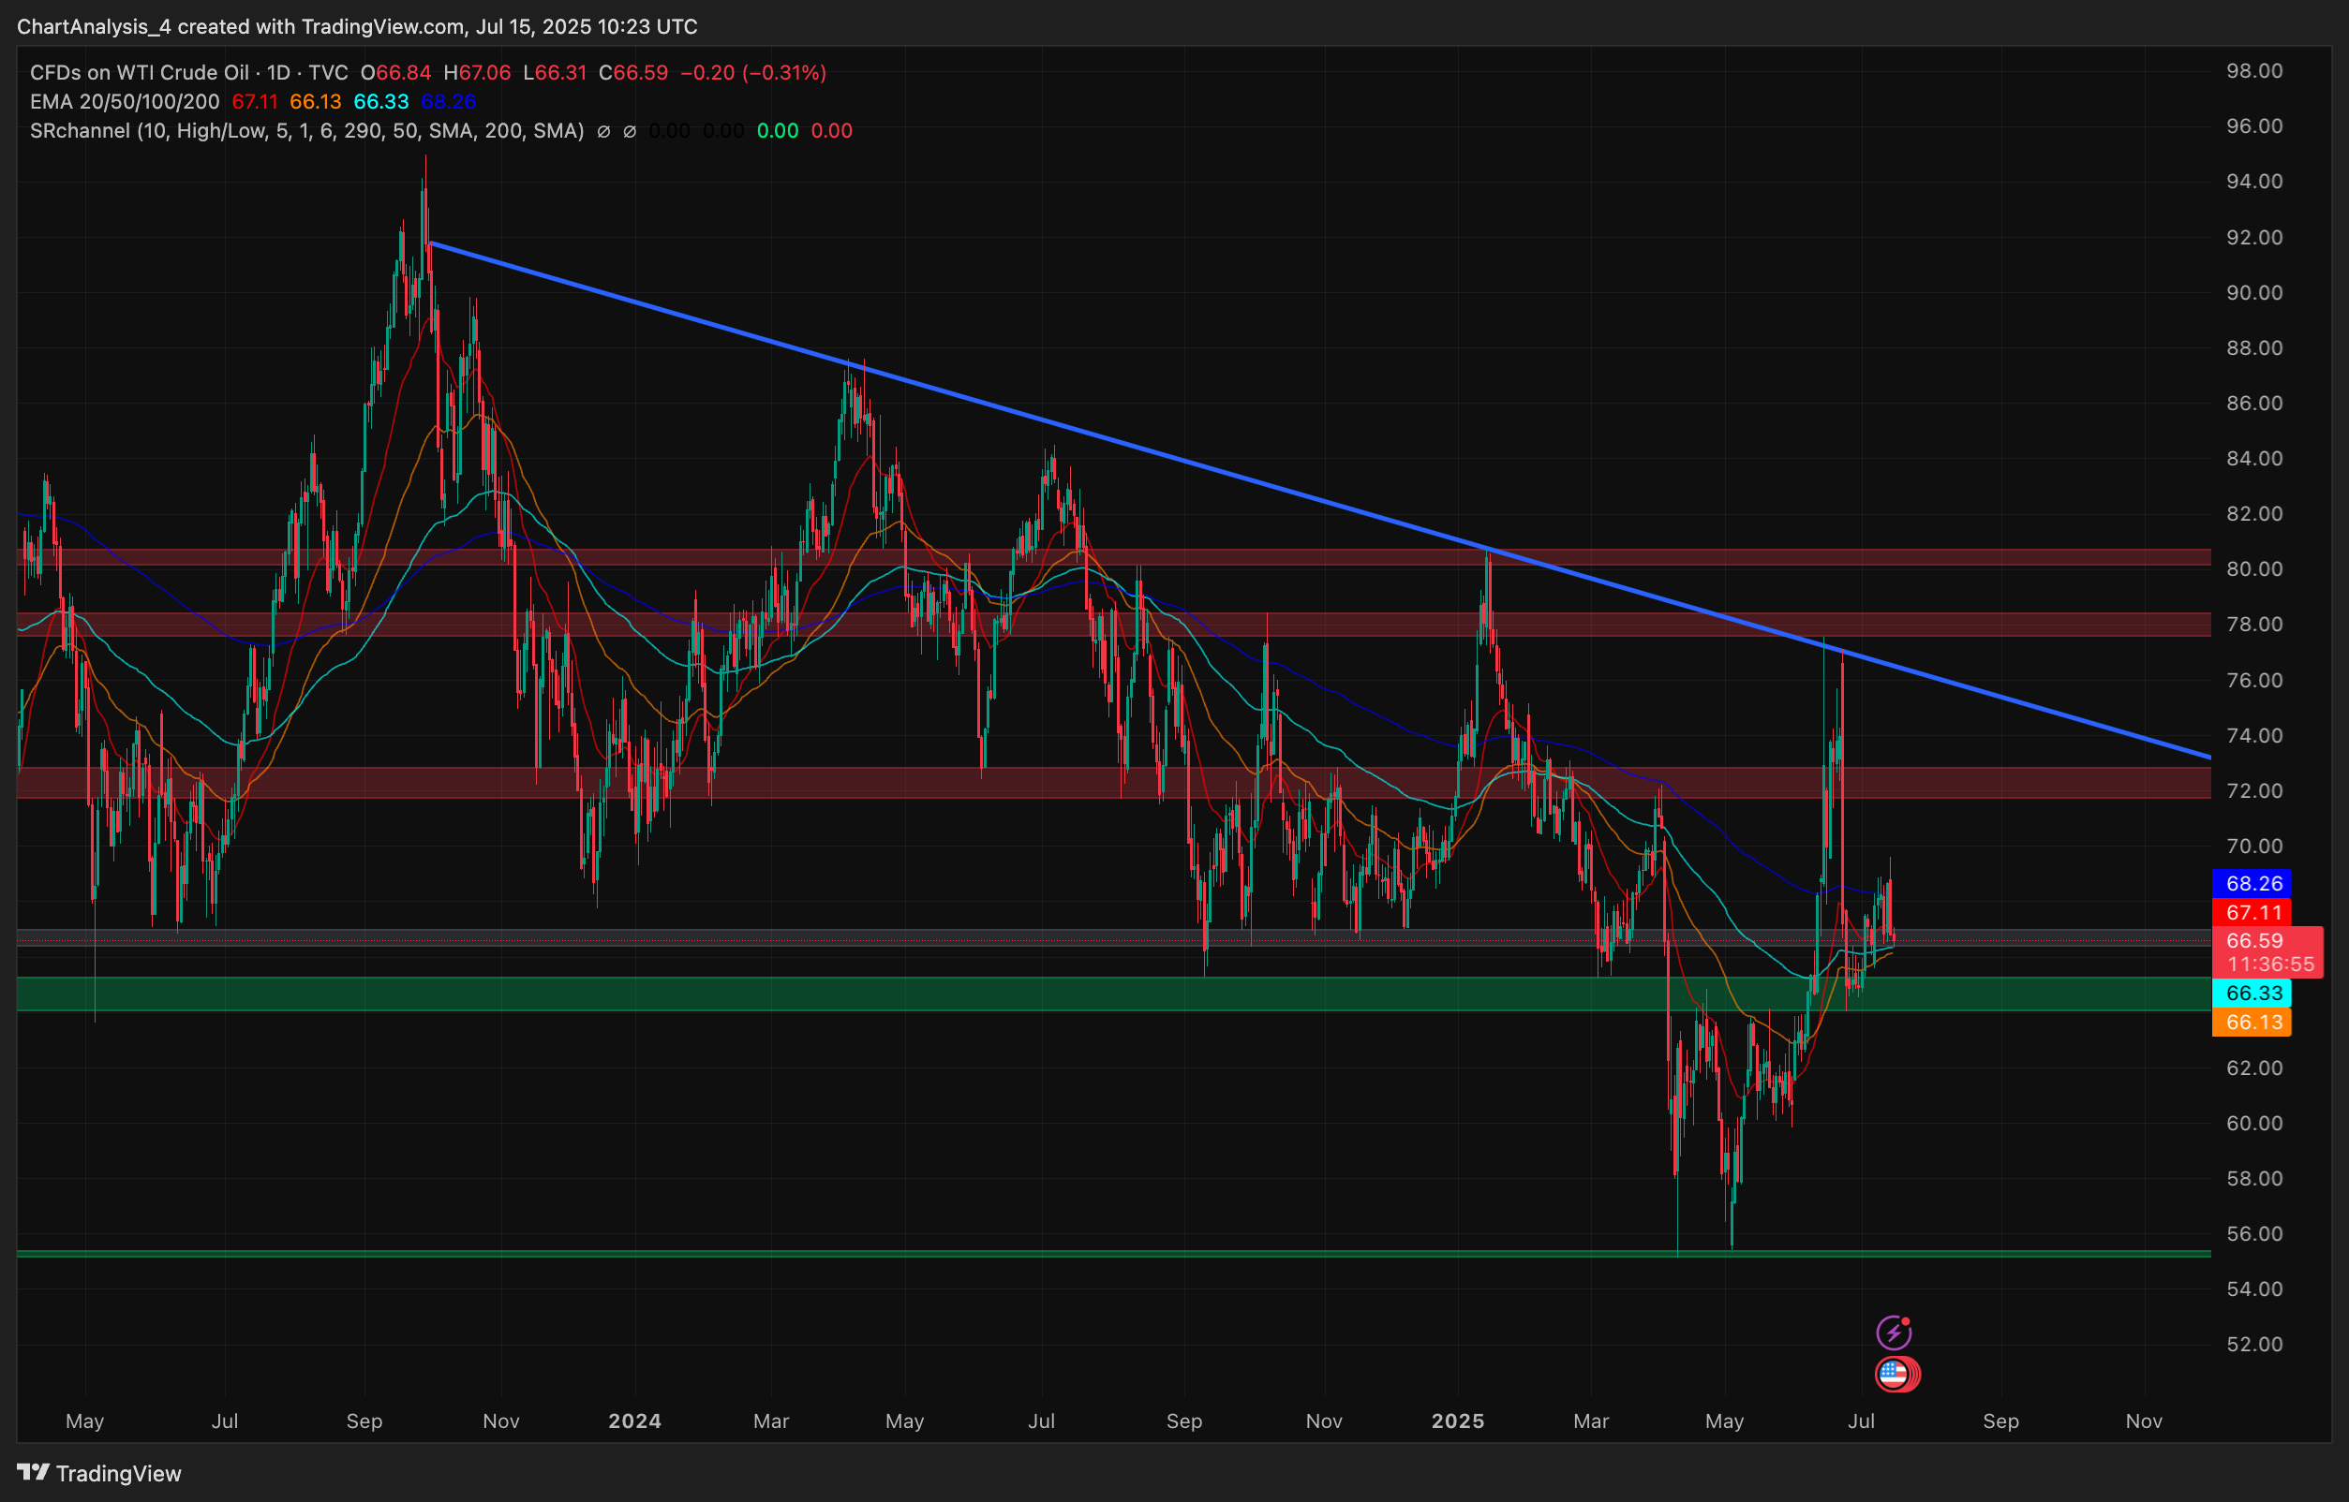Click the TradingView logo at bottom left
Screen dimensions: 2349x1502
click(x=99, y=1473)
